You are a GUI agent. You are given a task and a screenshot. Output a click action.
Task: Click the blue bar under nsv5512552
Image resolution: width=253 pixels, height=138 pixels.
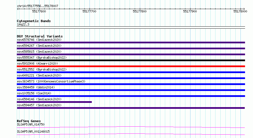coord(131,72)
